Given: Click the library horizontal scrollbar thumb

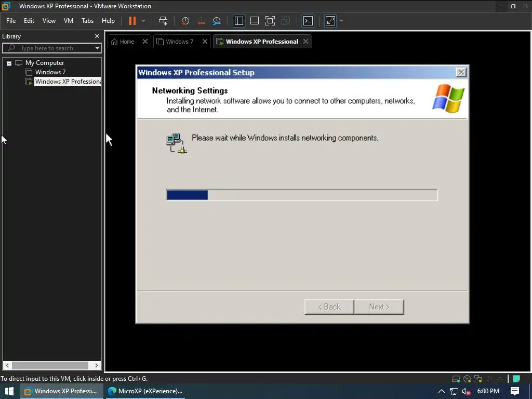Looking at the screenshot, I should click(x=50, y=365).
